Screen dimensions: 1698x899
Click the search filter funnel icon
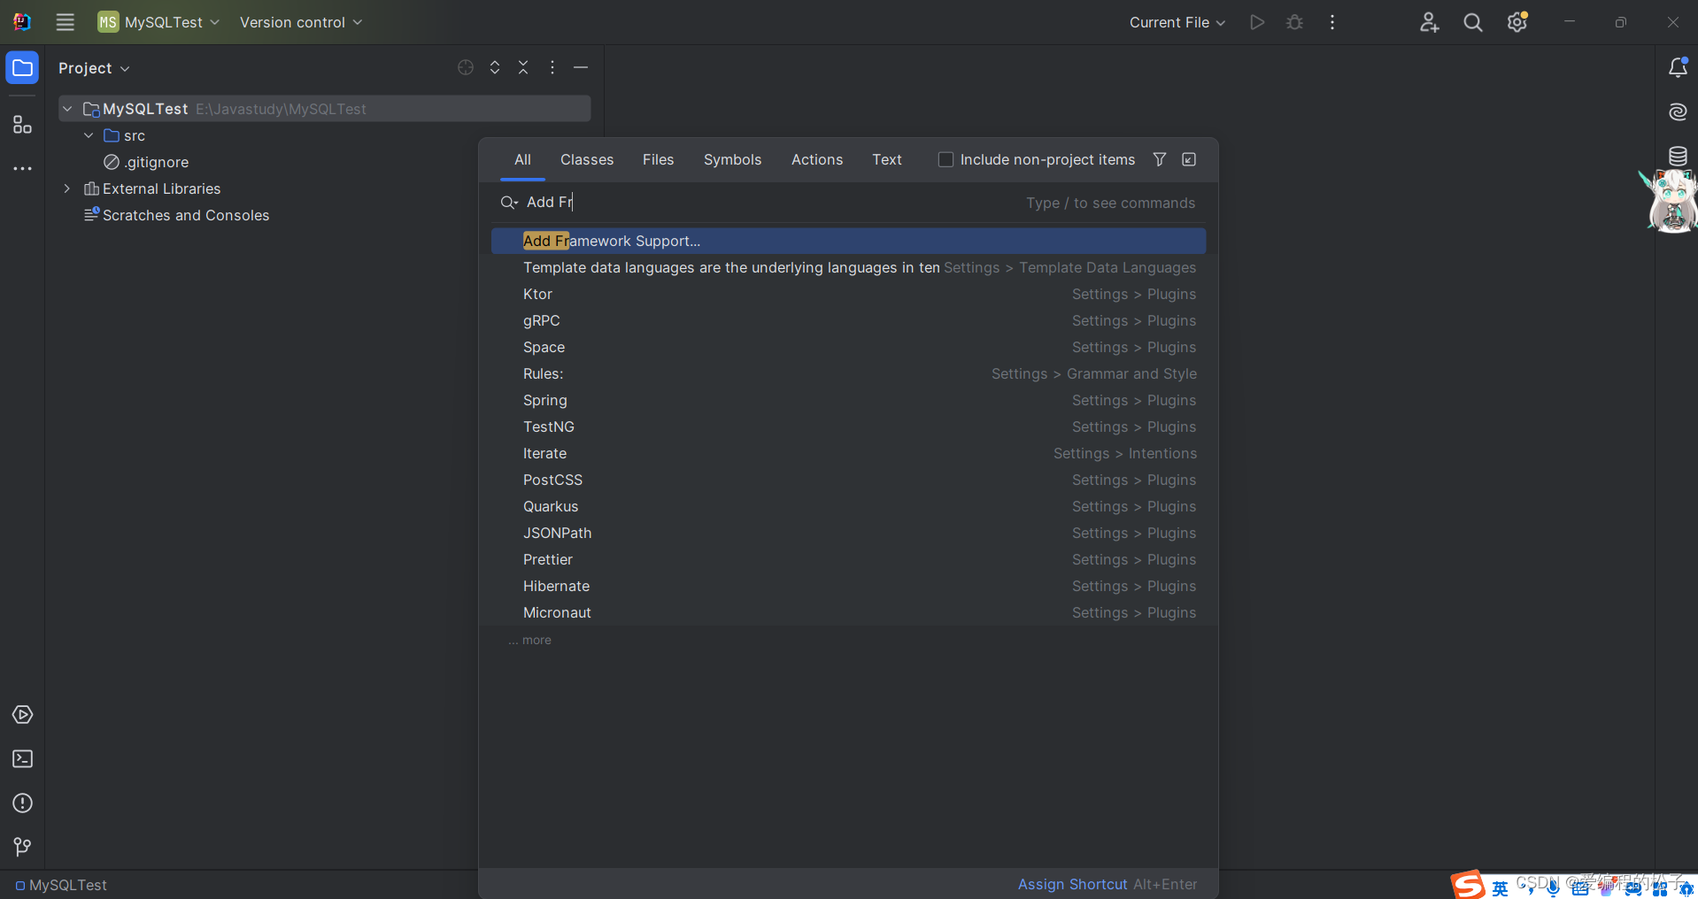tap(1160, 159)
